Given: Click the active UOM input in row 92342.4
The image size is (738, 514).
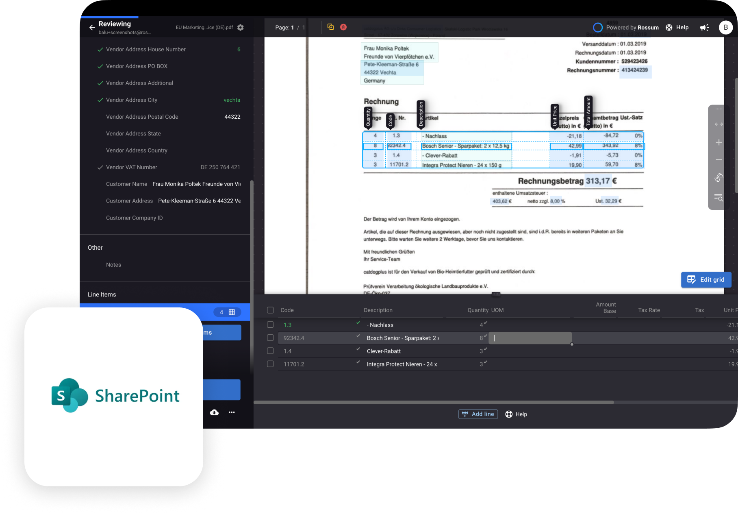Looking at the screenshot, I should point(530,338).
